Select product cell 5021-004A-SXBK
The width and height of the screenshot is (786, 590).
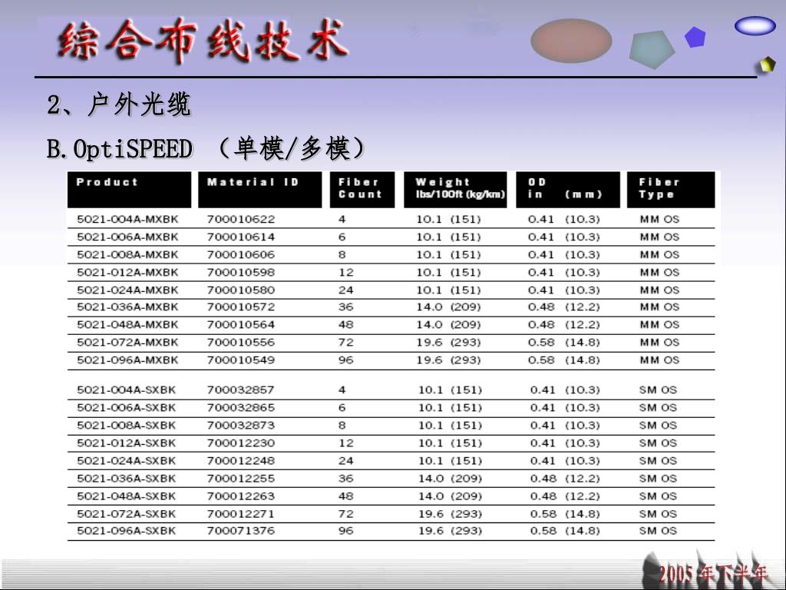127,389
